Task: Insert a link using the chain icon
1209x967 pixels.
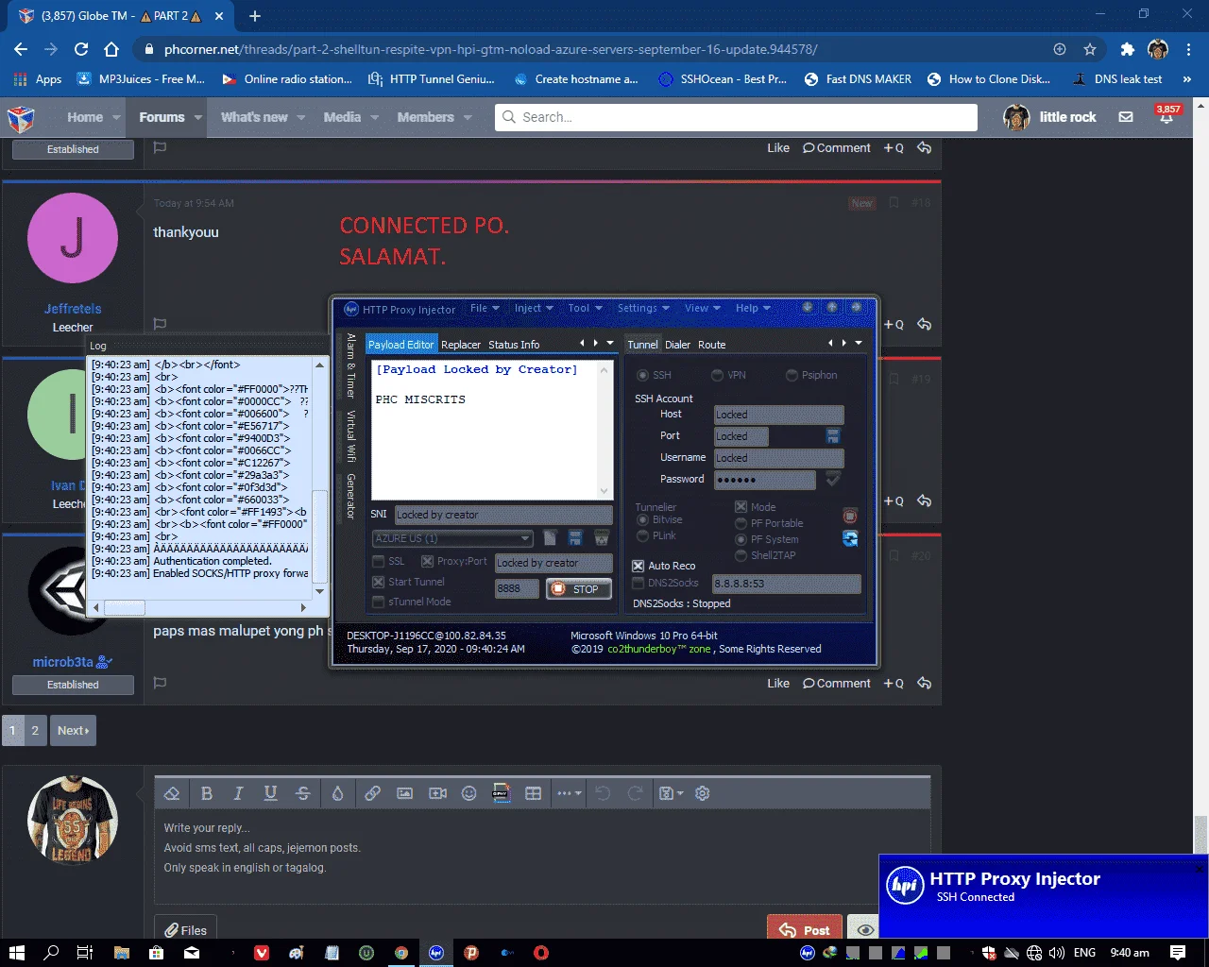Action: [372, 793]
